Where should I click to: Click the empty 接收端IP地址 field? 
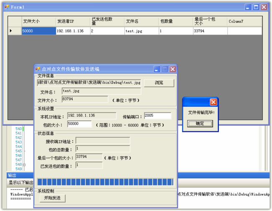tap(103, 141)
